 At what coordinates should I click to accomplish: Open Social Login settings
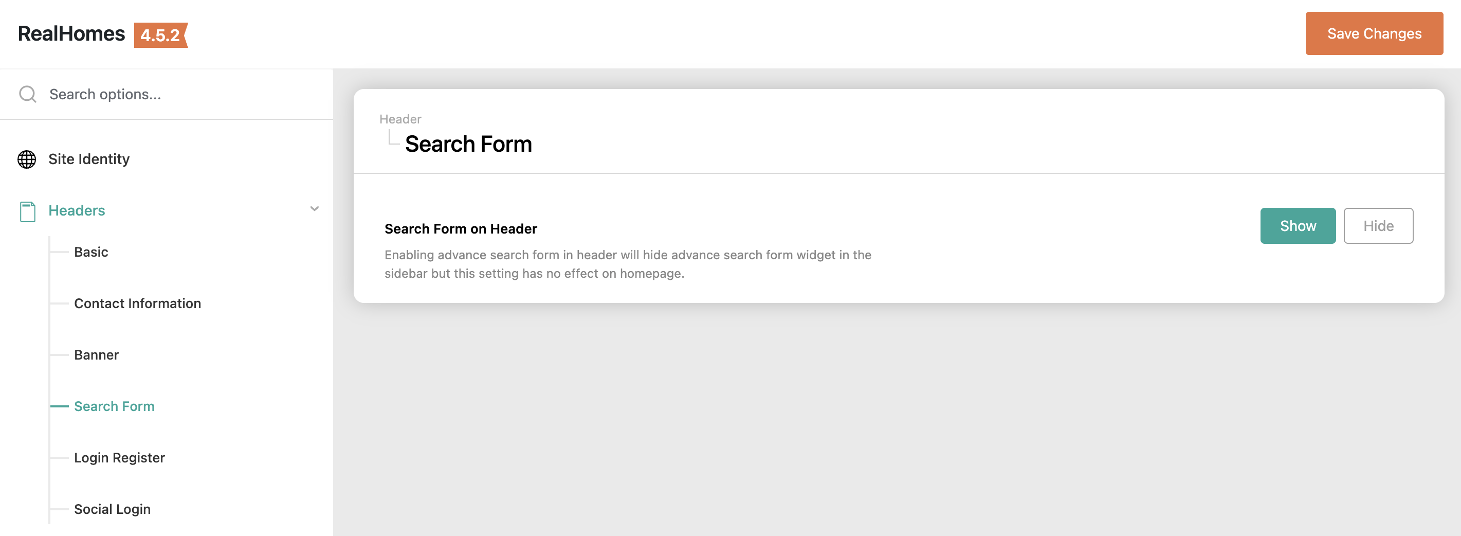[x=112, y=509]
